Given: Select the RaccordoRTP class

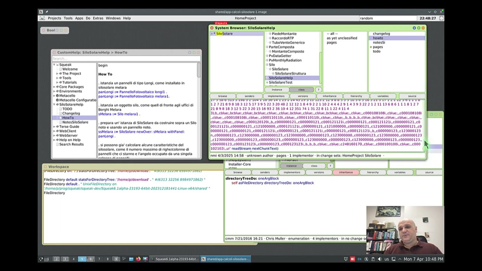Looking at the screenshot, I should pos(283,38).
